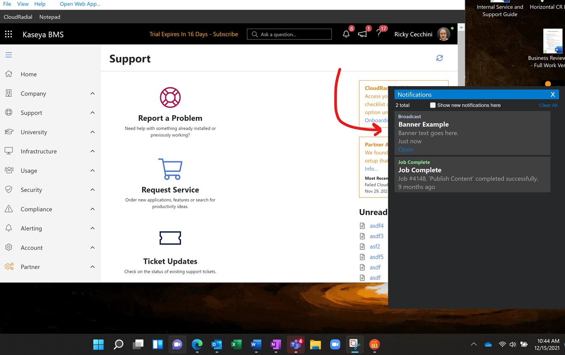Open Zoom from taskbar
This screenshot has width=565, height=355.
(x=335, y=344)
